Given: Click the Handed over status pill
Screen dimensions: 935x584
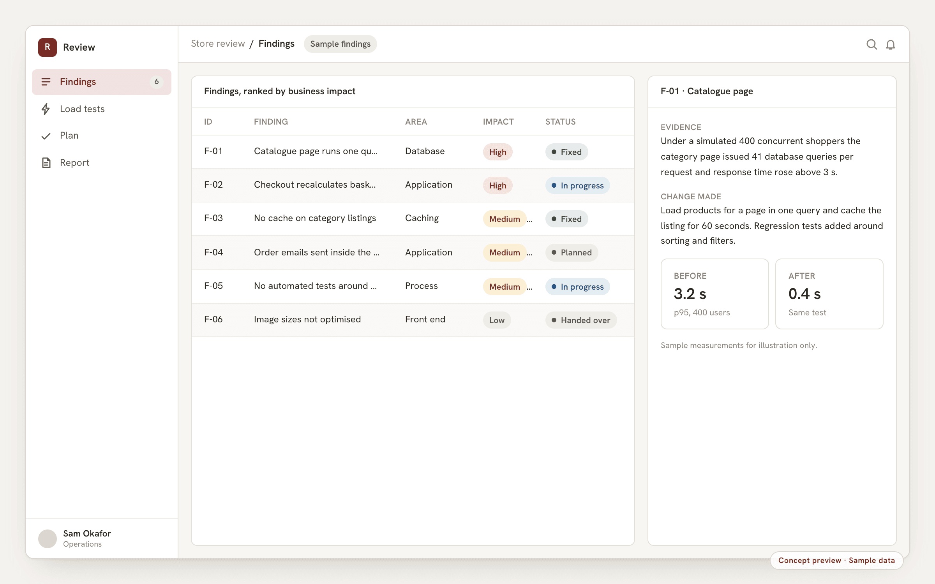Looking at the screenshot, I should point(581,320).
